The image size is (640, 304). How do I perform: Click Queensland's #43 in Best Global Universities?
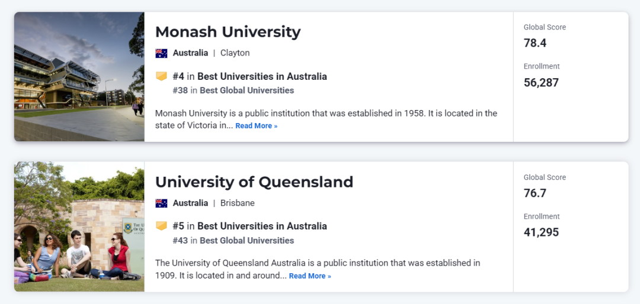pos(233,241)
